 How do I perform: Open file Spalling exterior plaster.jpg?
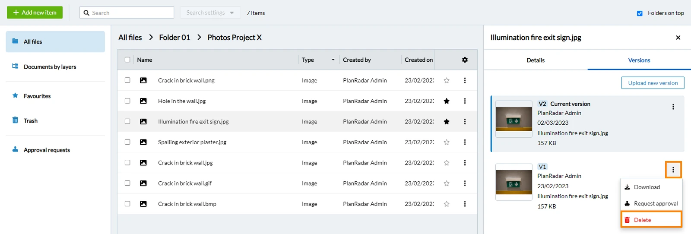[x=192, y=142]
